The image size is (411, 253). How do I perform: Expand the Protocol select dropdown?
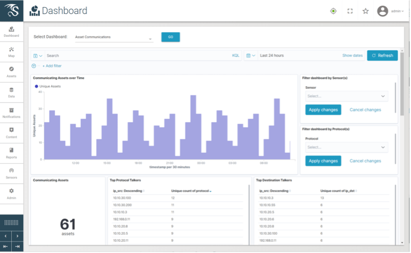[347, 147]
